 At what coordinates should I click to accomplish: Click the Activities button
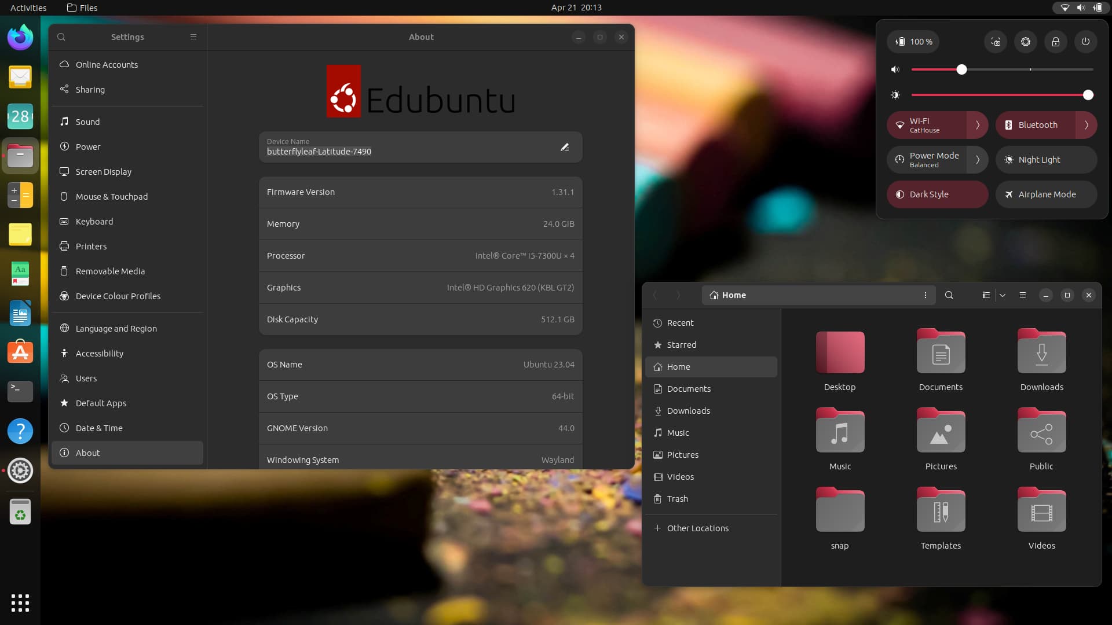28,8
